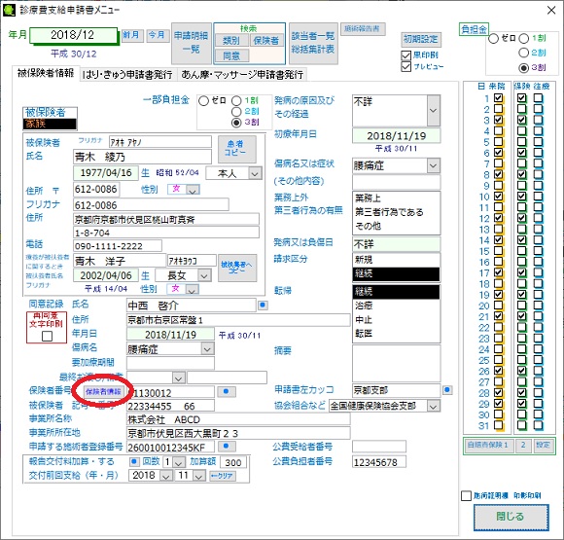
Task: Uncheck the 黒印刷 checkbox
Action: 406,55
